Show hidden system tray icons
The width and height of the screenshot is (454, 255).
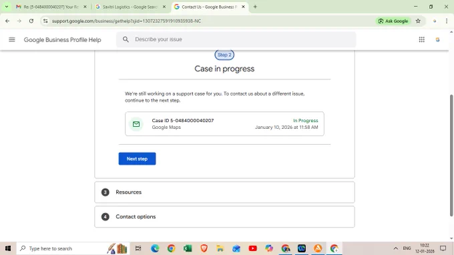pyautogui.click(x=395, y=248)
